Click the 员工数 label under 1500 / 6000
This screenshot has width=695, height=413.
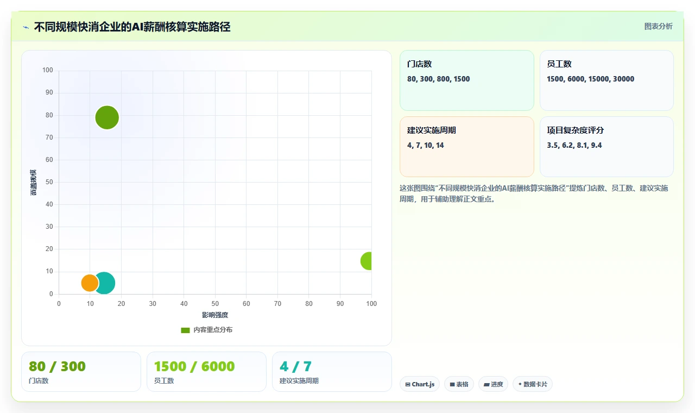tap(164, 381)
